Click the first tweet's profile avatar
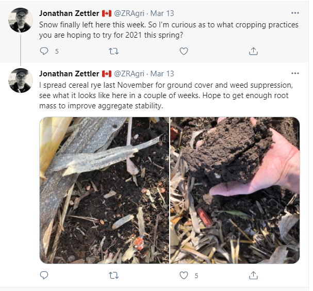The width and height of the screenshot is (313, 291). [21, 20]
